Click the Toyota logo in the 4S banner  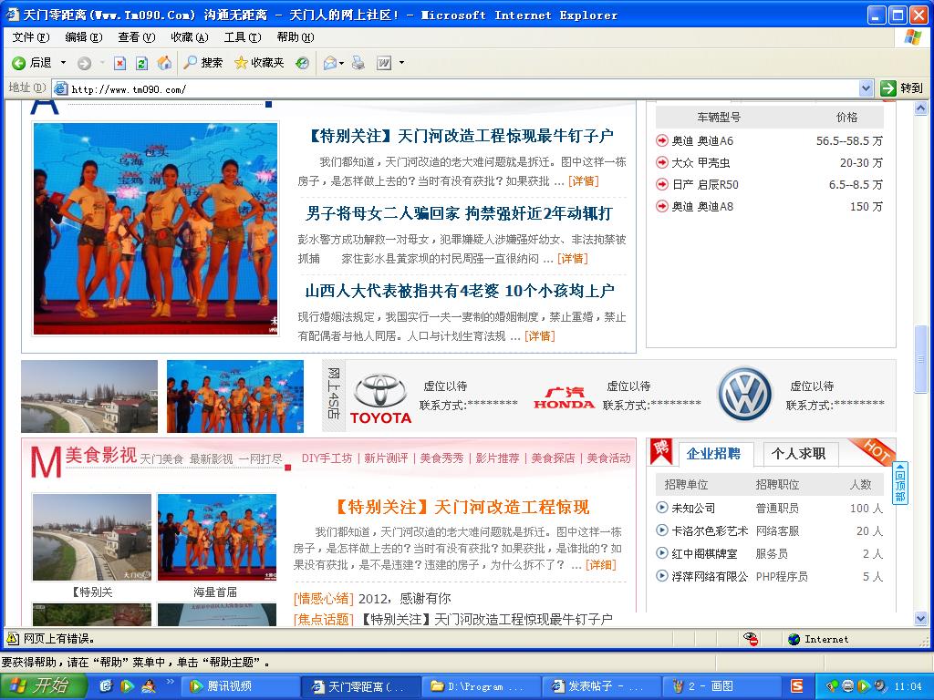381,398
